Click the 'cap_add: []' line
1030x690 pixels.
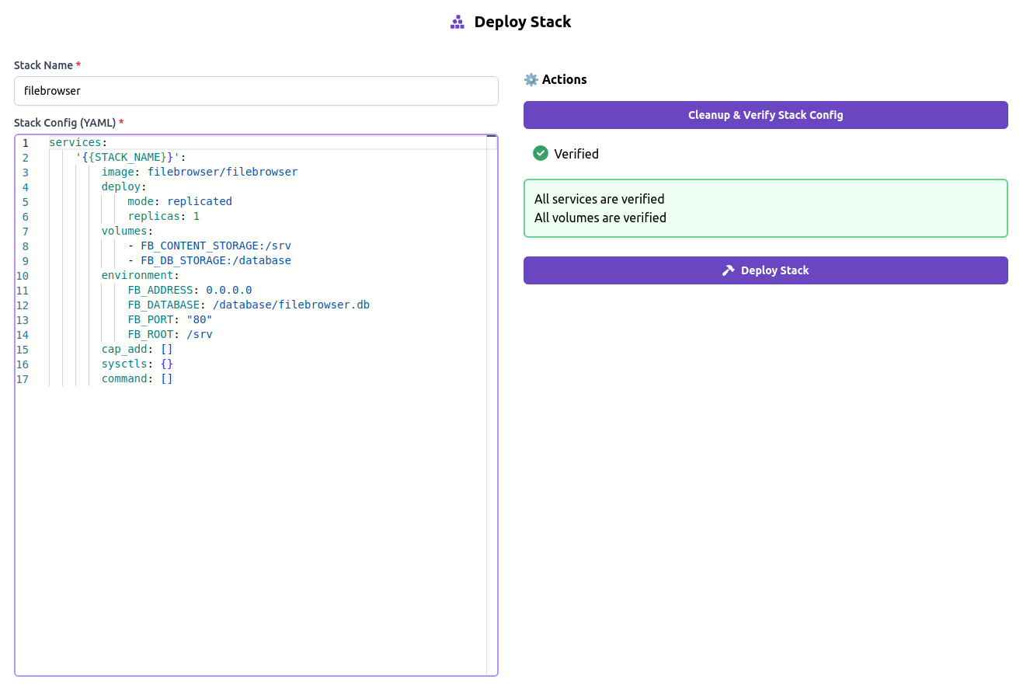pyautogui.click(x=137, y=349)
